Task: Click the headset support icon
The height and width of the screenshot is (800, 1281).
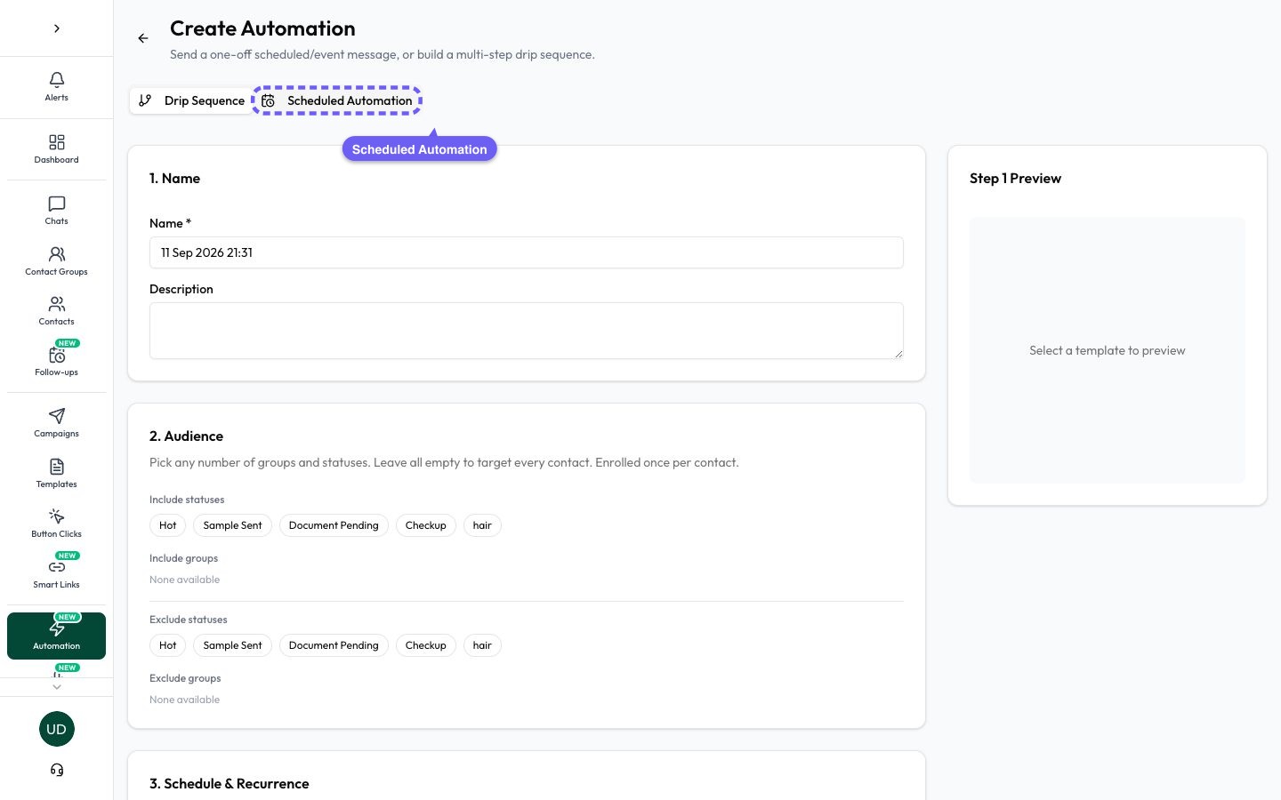Action: [57, 770]
